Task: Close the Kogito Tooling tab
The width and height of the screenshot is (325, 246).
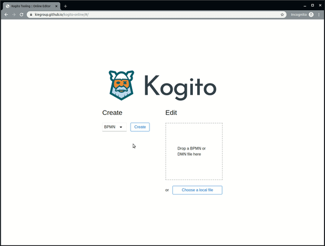Action: 56,6
